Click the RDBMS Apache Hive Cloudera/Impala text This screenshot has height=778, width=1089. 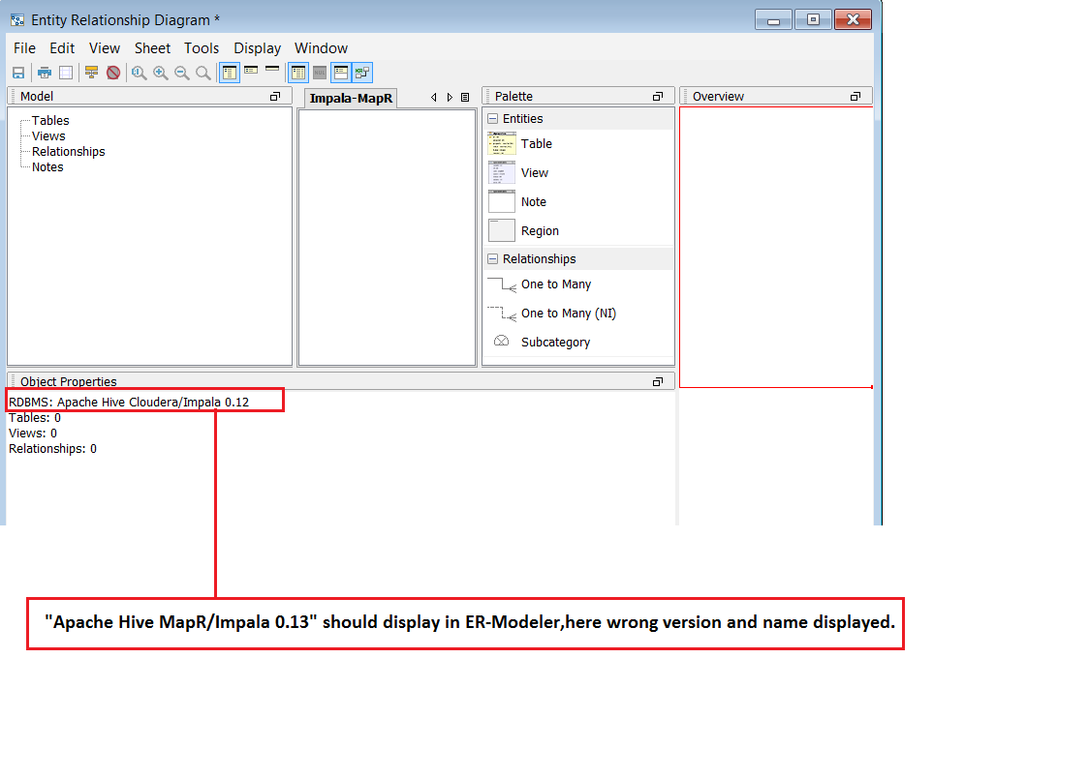pos(129,403)
